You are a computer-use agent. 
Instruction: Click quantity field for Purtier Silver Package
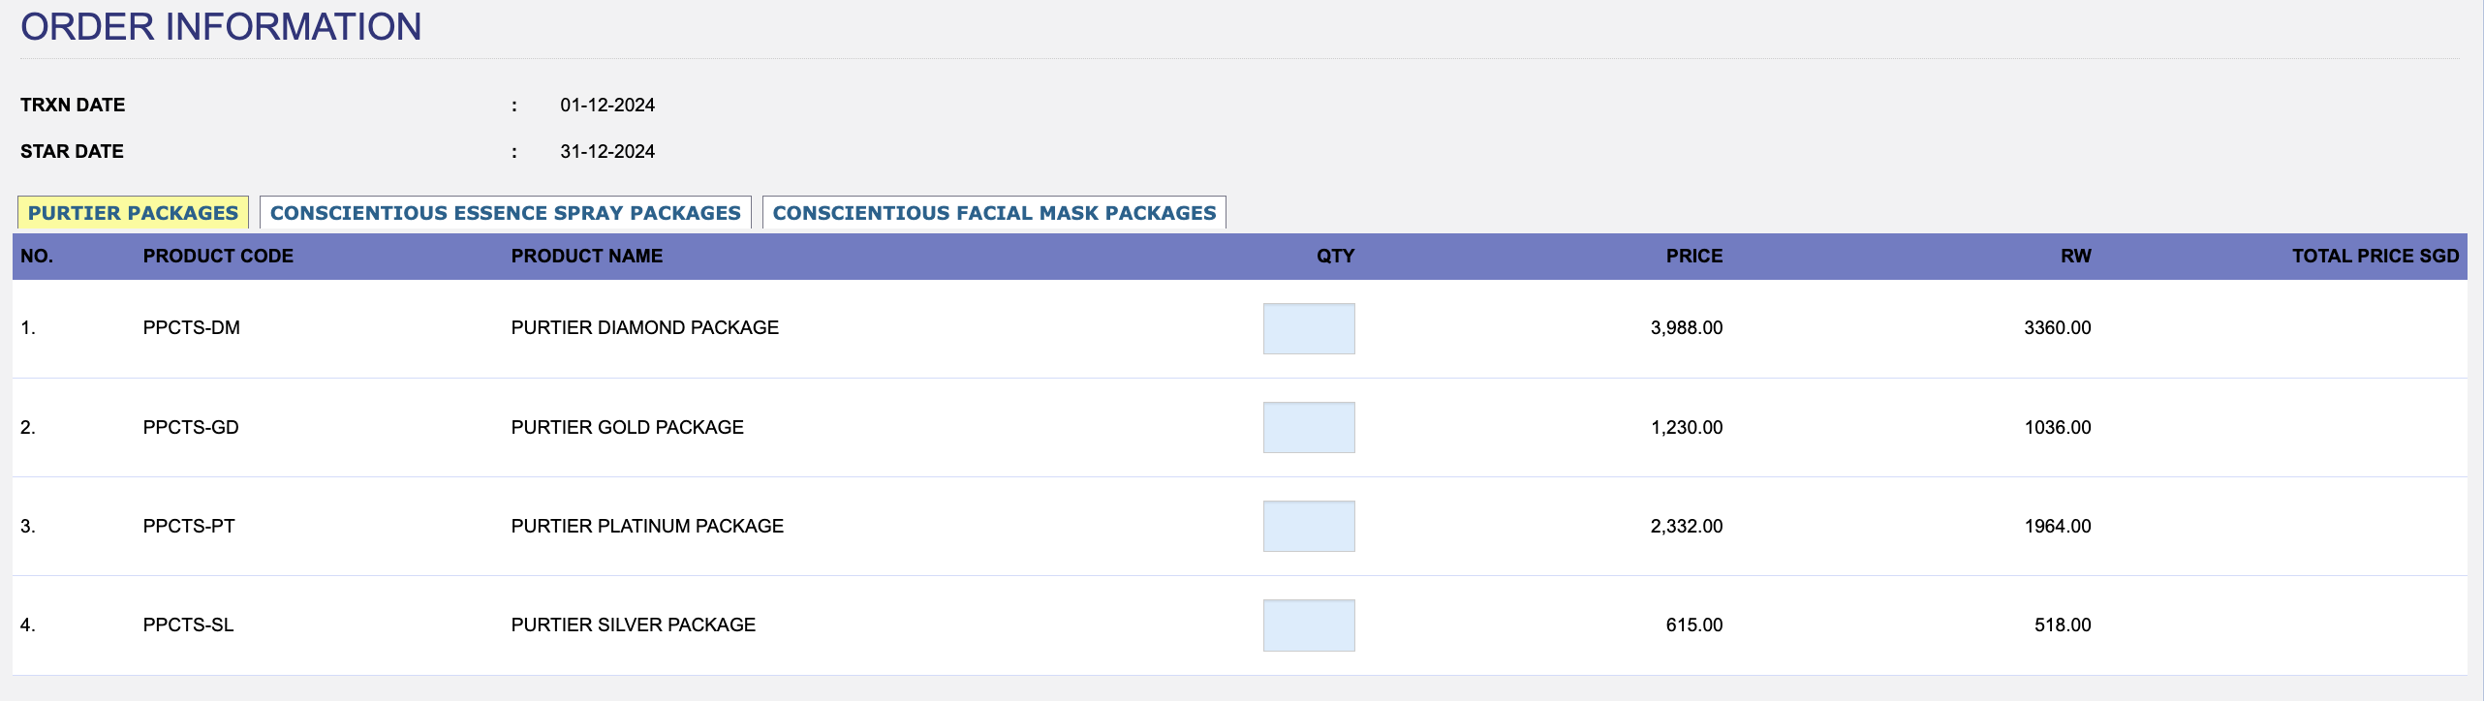[1308, 625]
